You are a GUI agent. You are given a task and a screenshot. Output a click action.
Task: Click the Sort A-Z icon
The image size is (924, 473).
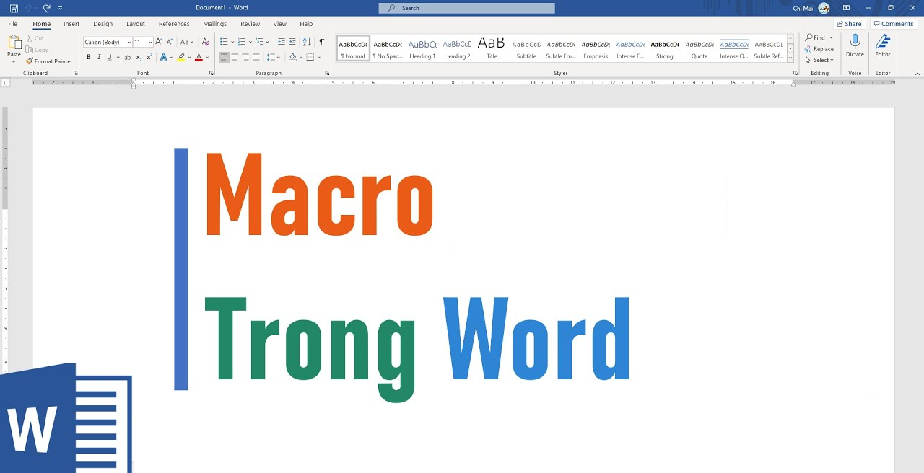pyautogui.click(x=307, y=42)
